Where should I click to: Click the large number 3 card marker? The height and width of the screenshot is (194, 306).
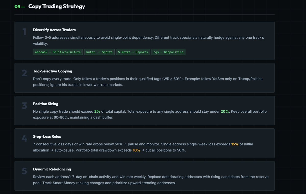tap(25, 106)
